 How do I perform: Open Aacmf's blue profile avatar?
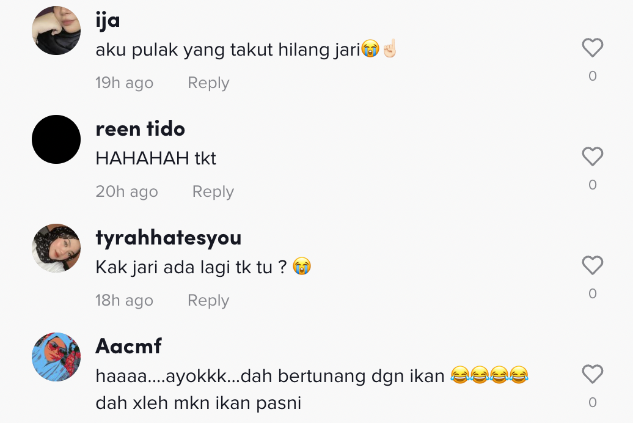point(56,357)
